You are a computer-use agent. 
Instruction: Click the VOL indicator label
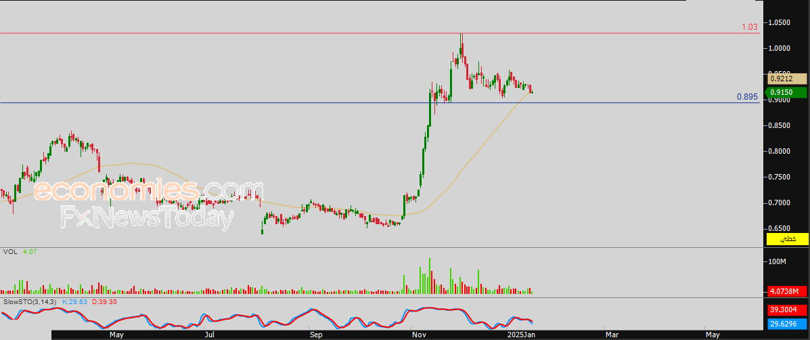click(9, 252)
